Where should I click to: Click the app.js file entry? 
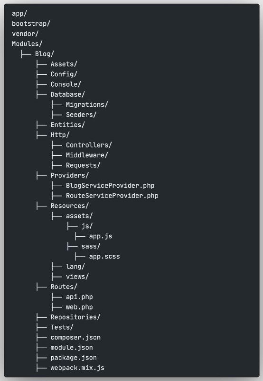tap(101, 236)
